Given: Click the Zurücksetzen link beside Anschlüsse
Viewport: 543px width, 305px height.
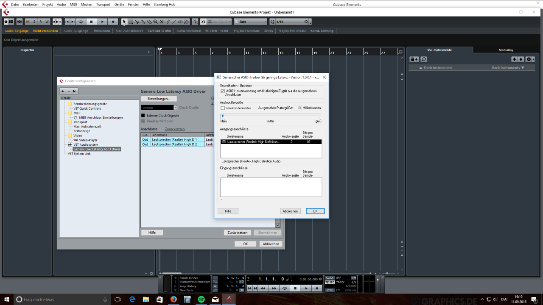Looking at the screenshot, I should [175, 129].
